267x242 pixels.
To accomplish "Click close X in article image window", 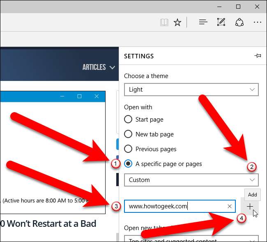I will click(x=97, y=97).
